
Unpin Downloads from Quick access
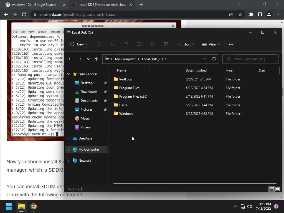pos(105,92)
